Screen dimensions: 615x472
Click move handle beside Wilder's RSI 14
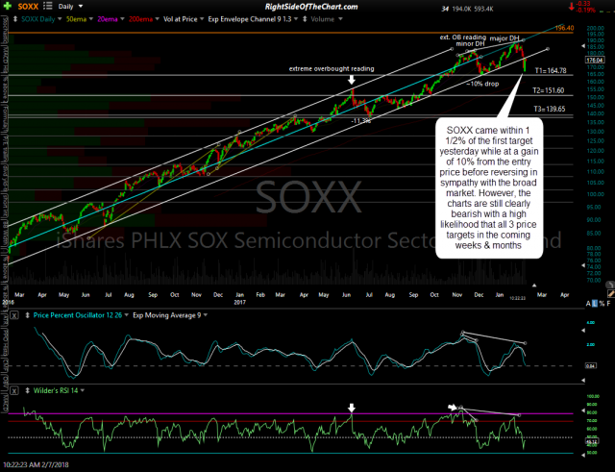click(28, 390)
